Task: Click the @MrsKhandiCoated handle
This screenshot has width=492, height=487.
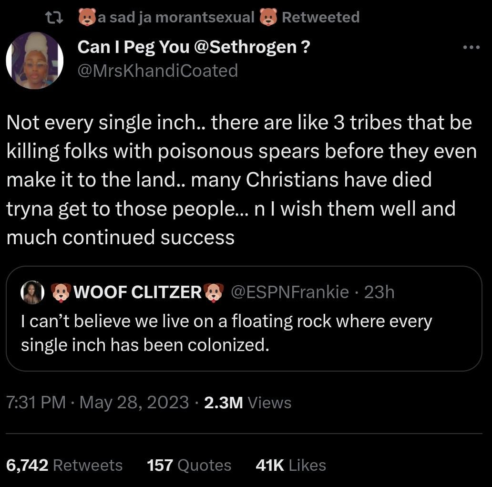Action: tap(157, 71)
